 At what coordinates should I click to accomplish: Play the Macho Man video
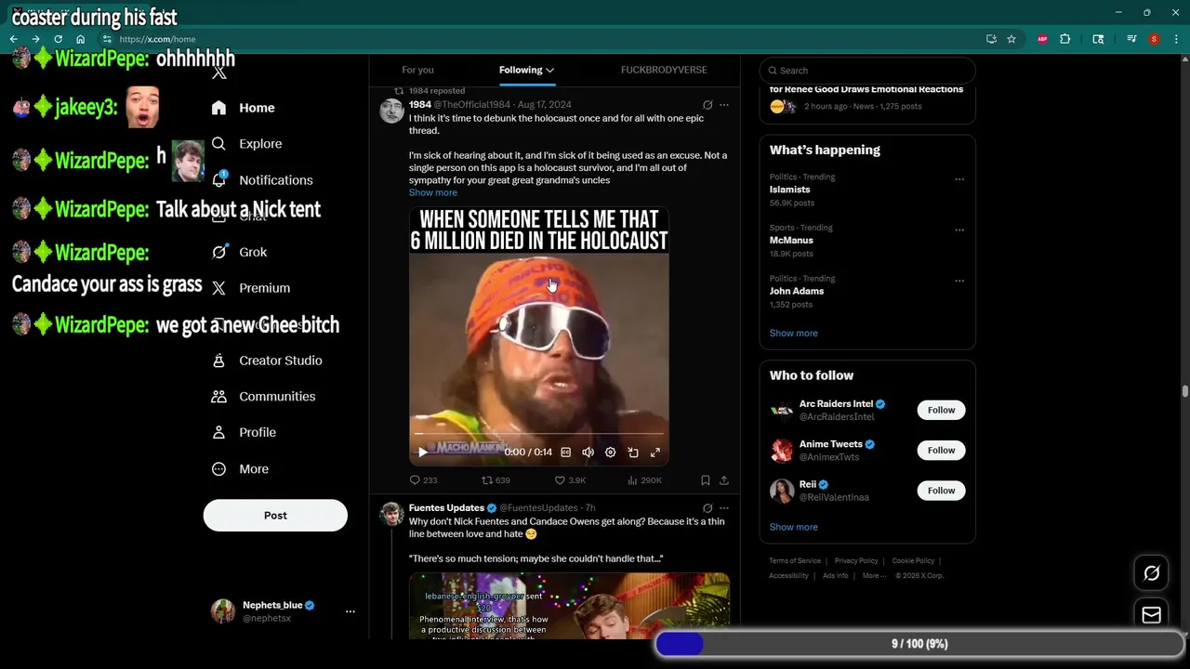422,453
